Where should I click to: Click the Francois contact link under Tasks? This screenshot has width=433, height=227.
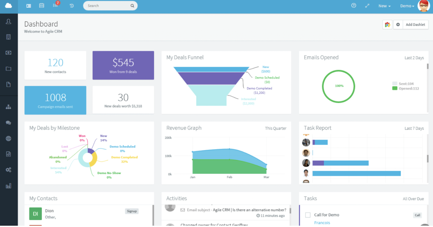(322, 222)
